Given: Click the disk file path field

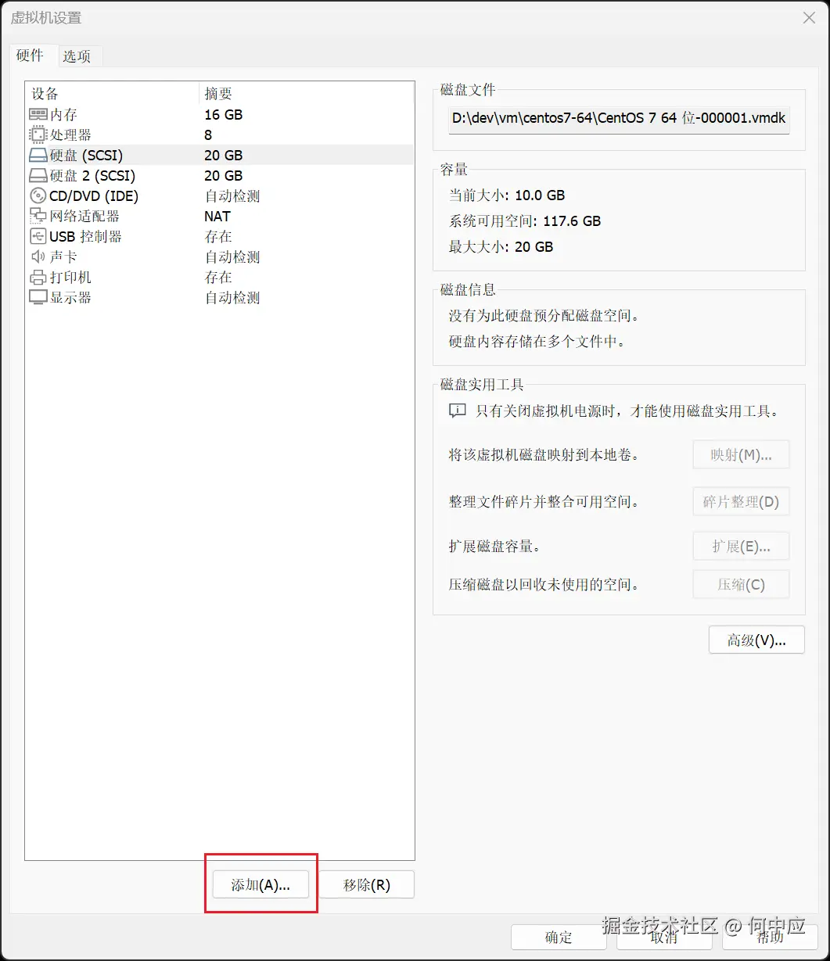Looking at the screenshot, I should [x=618, y=119].
